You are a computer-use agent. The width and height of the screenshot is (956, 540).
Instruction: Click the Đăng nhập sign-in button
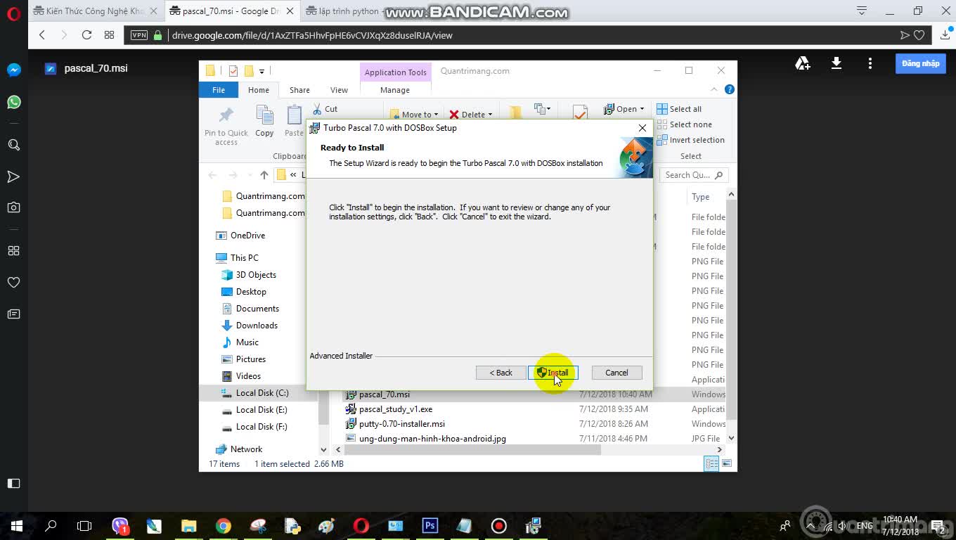click(x=921, y=63)
